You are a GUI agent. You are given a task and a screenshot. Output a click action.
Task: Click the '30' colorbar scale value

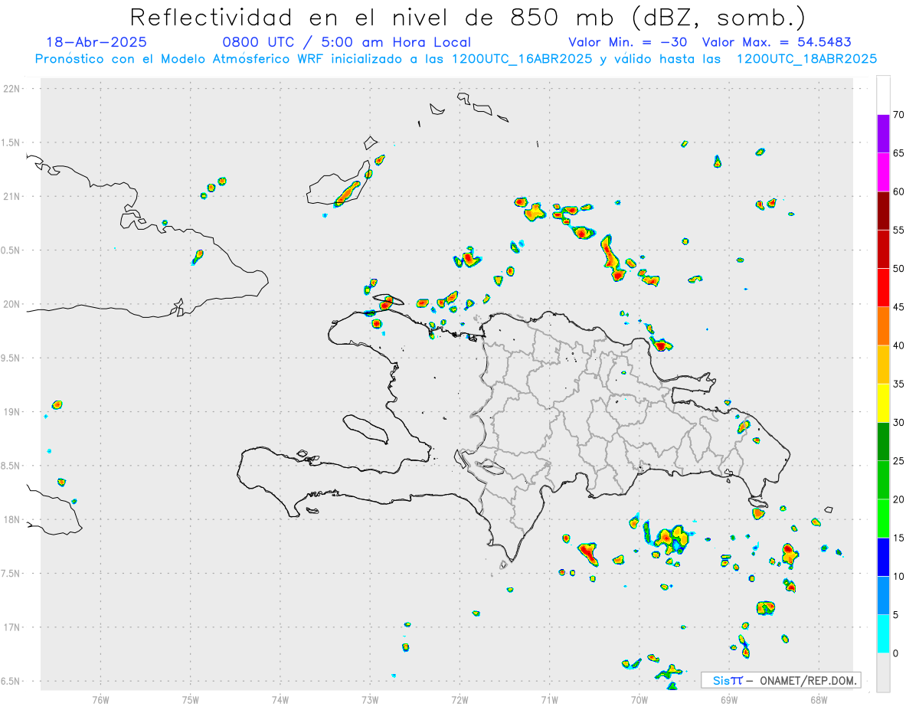[x=898, y=423]
